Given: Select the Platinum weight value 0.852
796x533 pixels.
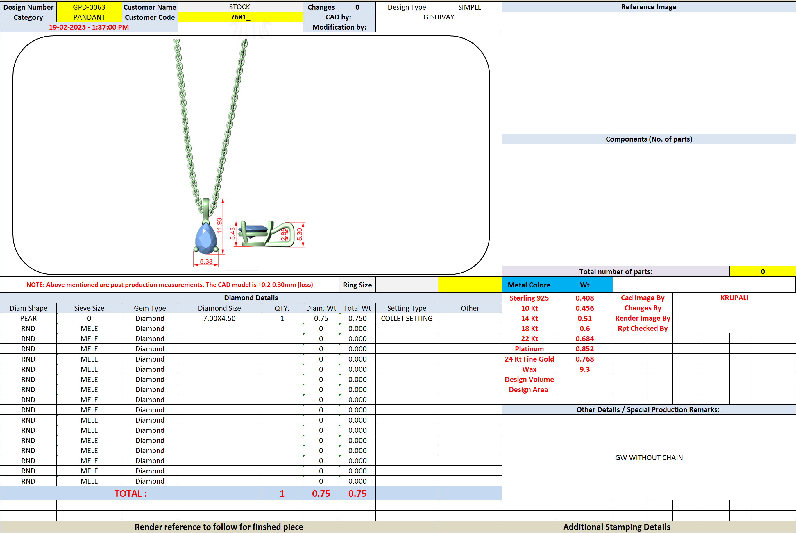Looking at the screenshot, I should (x=585, y=349).
